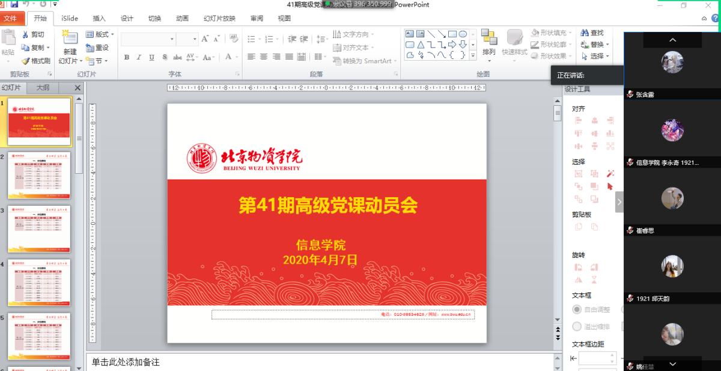Open the Layout (版式) dropdown

(x=97, y=34)
